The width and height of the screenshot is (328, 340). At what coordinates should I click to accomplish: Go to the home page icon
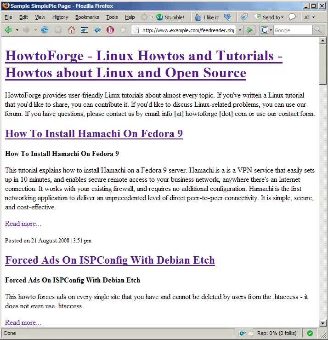(71, 30)
